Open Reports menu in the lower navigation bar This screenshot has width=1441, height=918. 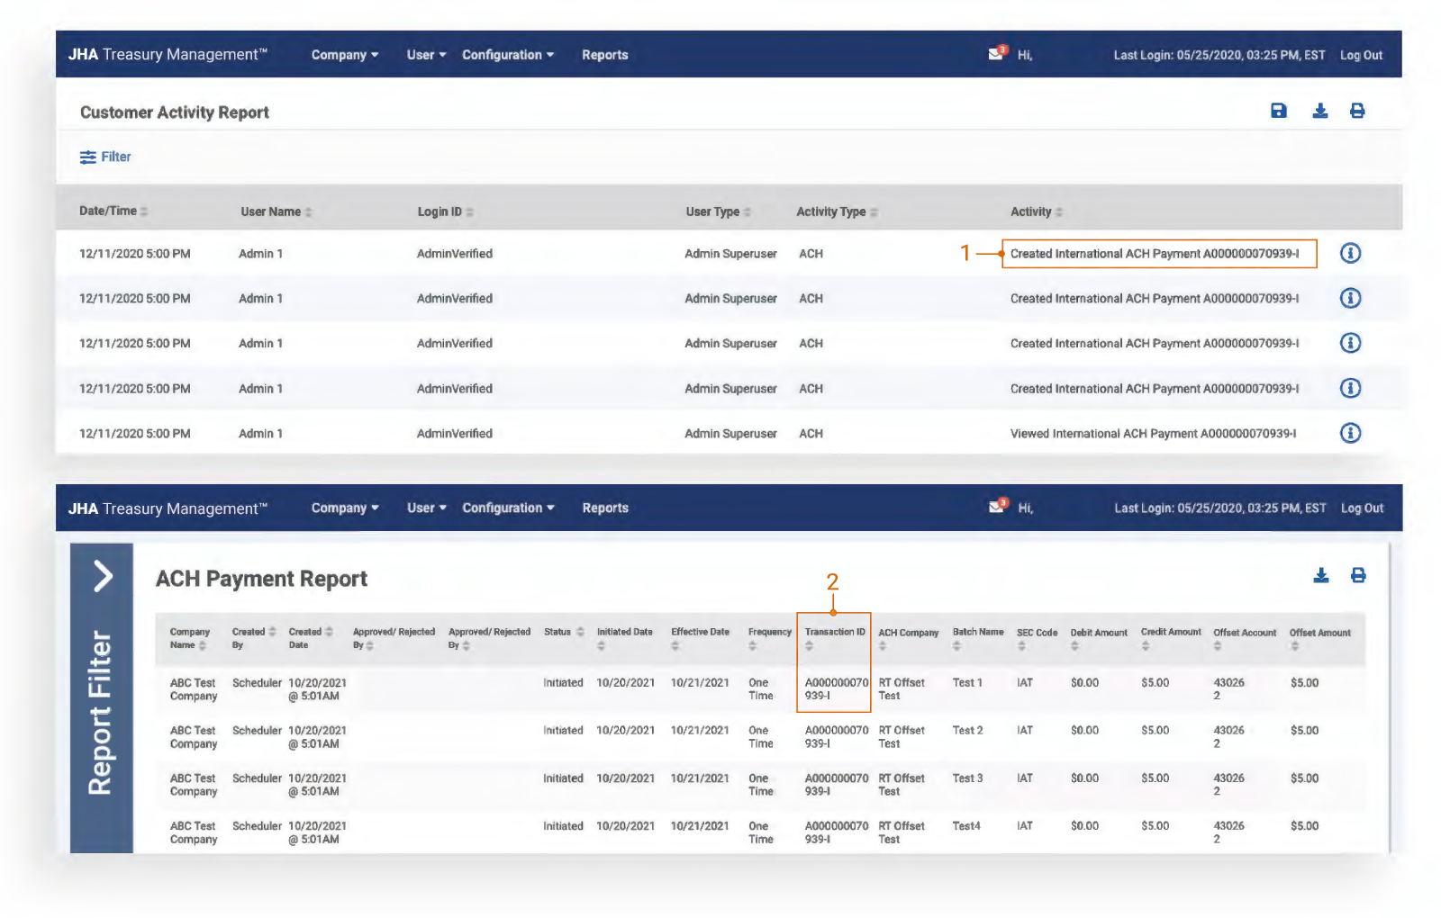(604, 508)
